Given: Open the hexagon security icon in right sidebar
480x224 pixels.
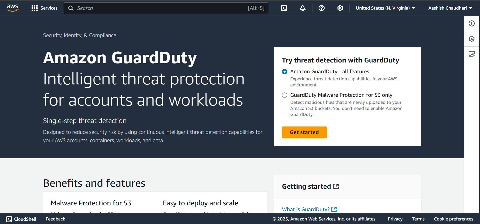Looking at the screenshot, I should pos(472,39).
